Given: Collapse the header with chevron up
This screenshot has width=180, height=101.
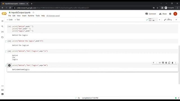Looking at the screenshot, I should pyautogui.click(x=176, y=20).
